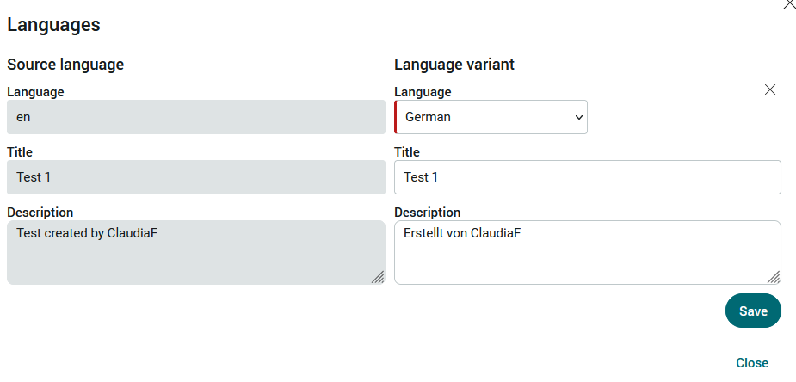Image resolution: width=796 pixels, height=382 pixels.
Task: Click the 'Source language' section heading
Action: (65, 65)
